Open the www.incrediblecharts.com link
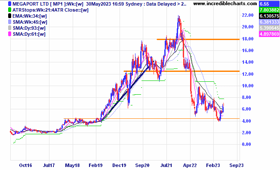This screenshot has height=170, width=280. 225,3
